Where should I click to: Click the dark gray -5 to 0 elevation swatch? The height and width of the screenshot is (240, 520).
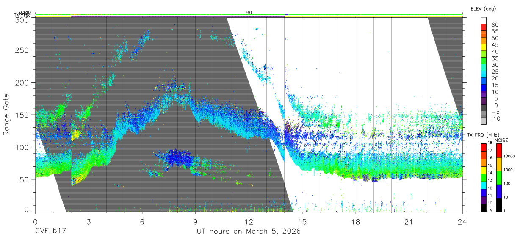[484, 108]
